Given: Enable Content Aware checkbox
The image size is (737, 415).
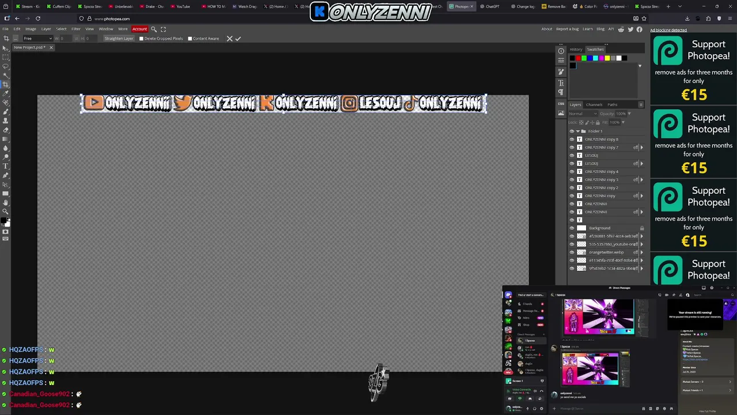Looking at the screenshot, I should [x=190, y=39].
